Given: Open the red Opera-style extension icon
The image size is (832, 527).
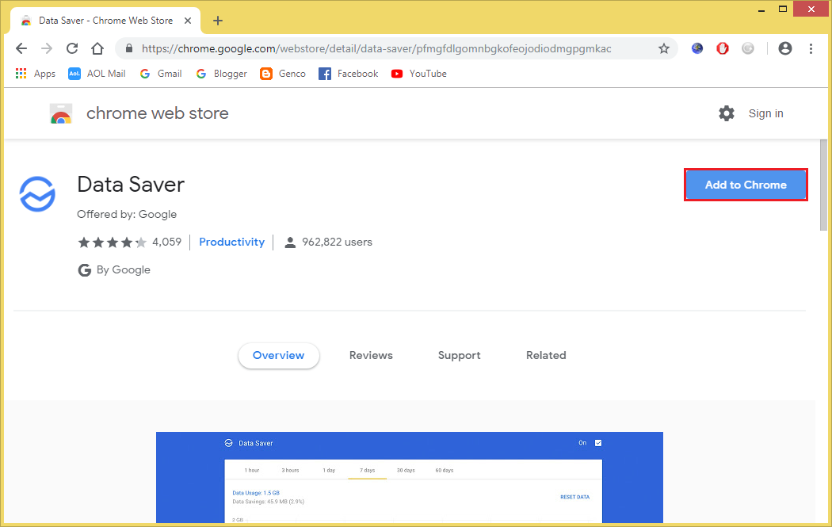Looking at the screenshot, I should pyautogui.click(x=723, y=49).
